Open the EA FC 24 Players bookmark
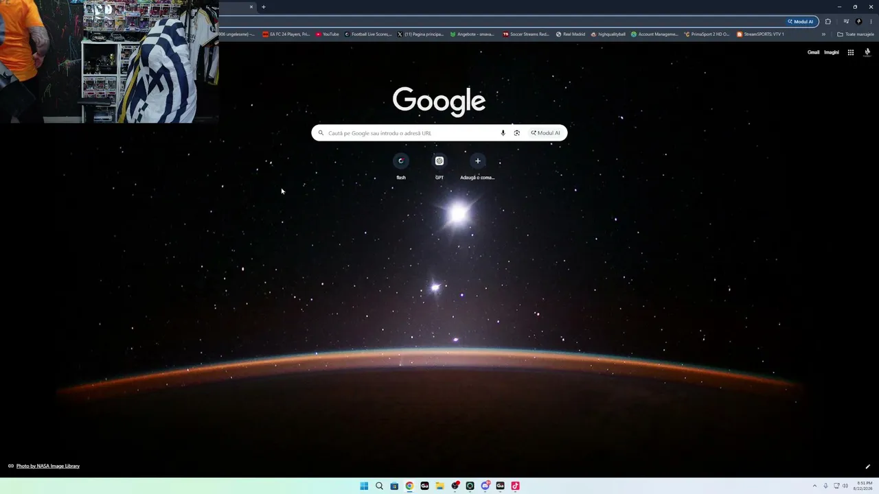879x494 pixels. click(x=286, y=34)
